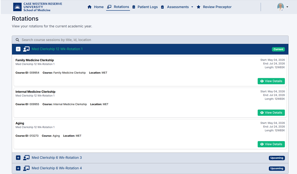297x174 pixels.
Task: Click the rotation icon beside Med Clerkship 6 Wk-Rotation 3
Action: click(x=26, y=158)
